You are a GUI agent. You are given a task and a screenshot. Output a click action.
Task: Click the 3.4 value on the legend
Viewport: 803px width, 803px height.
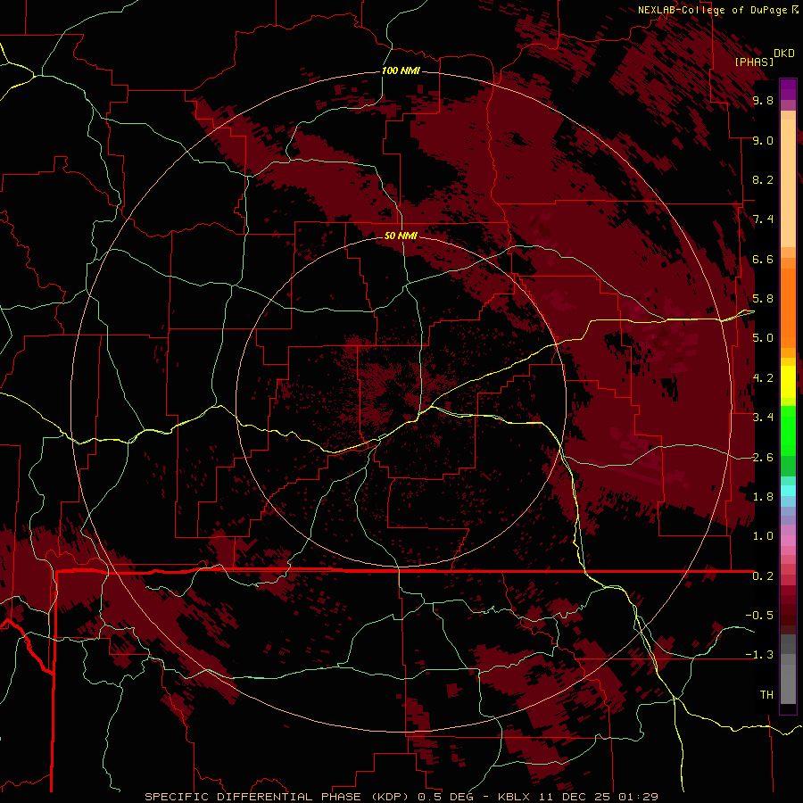coord(763,418)
